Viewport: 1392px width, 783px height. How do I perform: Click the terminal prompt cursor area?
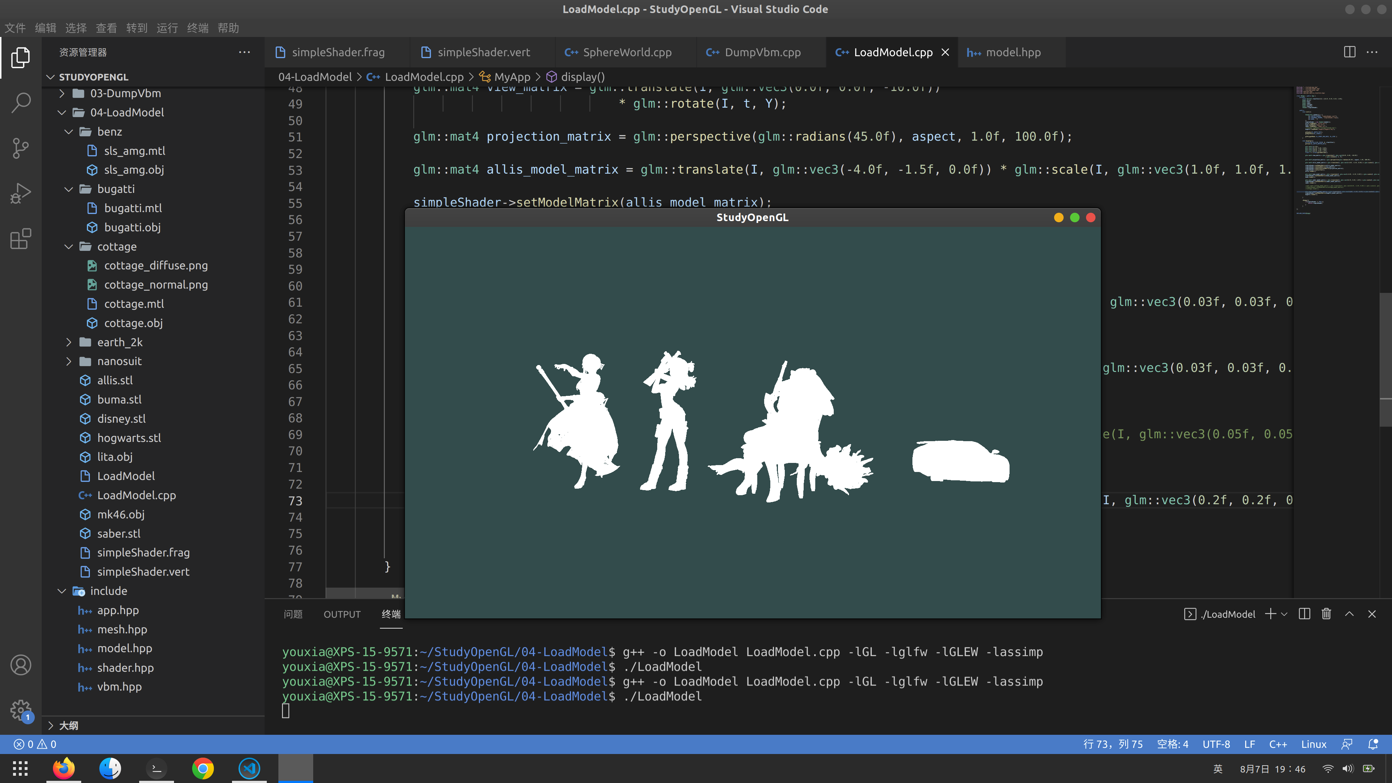pyautogui.click(x=286, y=710)
